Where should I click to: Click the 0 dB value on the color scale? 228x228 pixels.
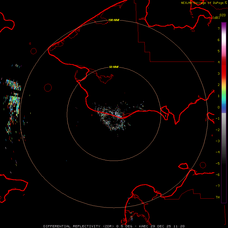click(x=219, y=107)
